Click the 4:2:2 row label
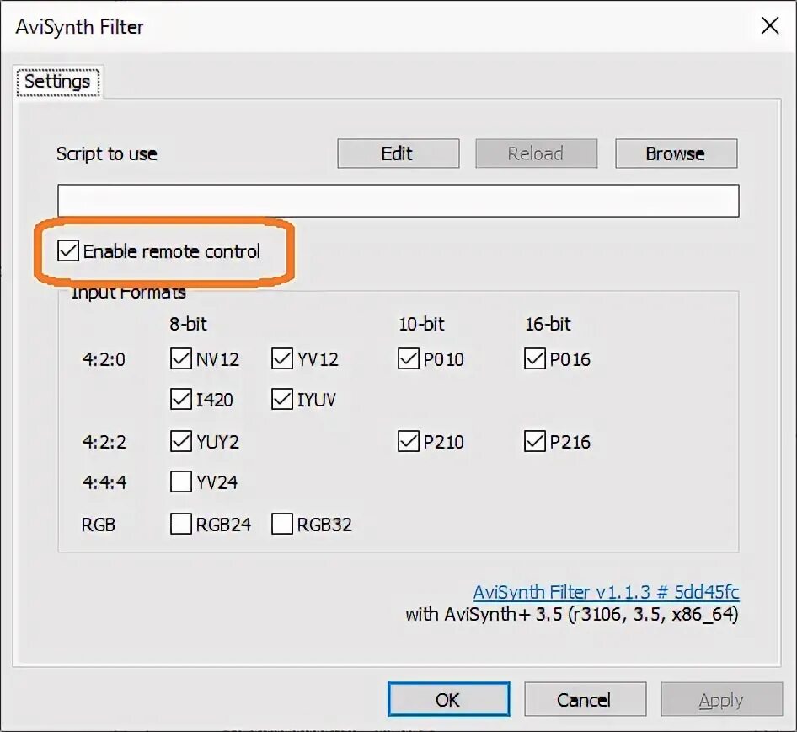The image size is (797, 732). pos(104,442)
